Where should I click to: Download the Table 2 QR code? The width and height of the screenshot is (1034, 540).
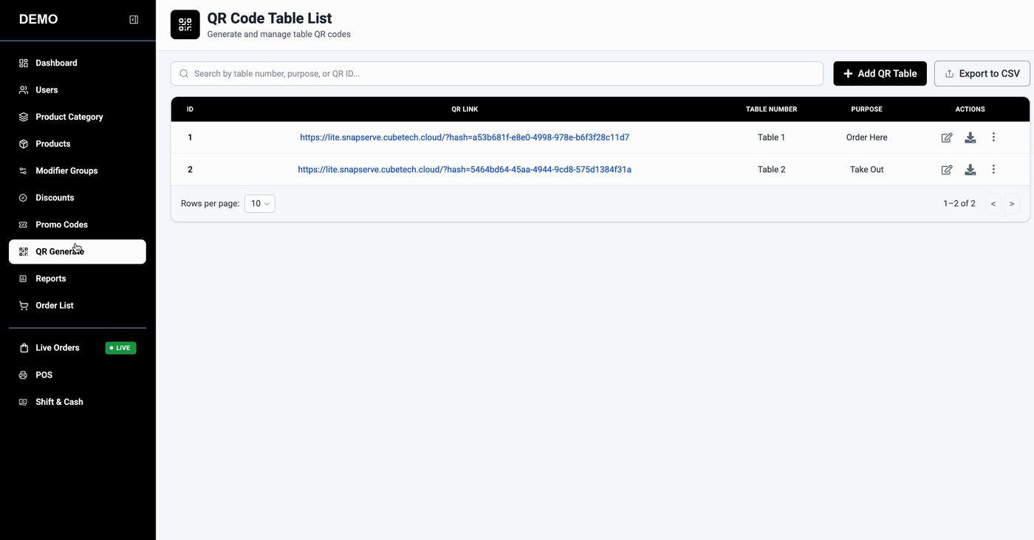(970, 170)
